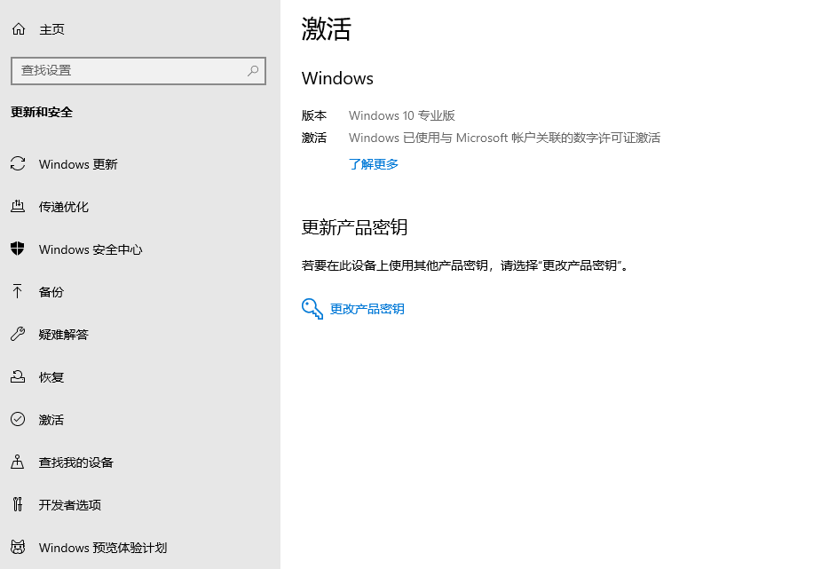This screenshot has width=829, height=569.
Task: Open the 恢复 recovery page
Action: tap(51, 377)
